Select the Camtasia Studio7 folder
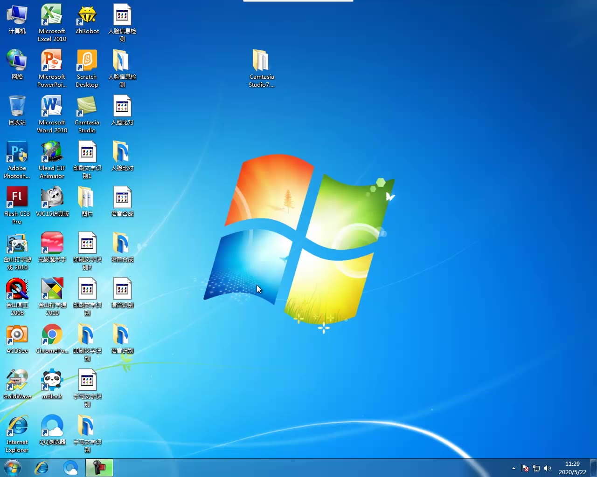The width and height of the screenshot is (597, 477). click(261, 68)
